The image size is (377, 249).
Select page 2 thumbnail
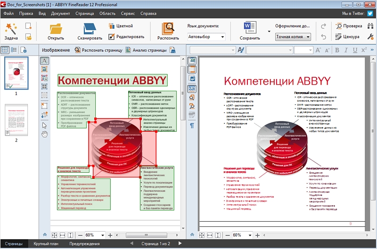[x=16, y=120]
